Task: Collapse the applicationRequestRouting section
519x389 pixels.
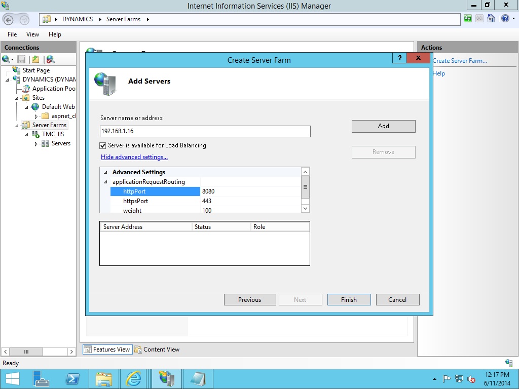Action: (x=105, y=182)
